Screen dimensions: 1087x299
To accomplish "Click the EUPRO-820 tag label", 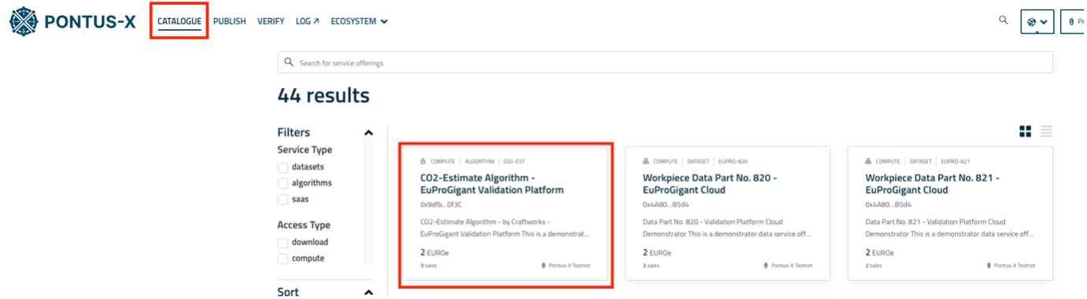I will (x=733, y=161).
